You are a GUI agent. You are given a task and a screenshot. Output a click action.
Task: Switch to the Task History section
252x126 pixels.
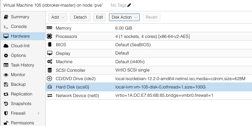pyautogui.click(x=23, y=65)
